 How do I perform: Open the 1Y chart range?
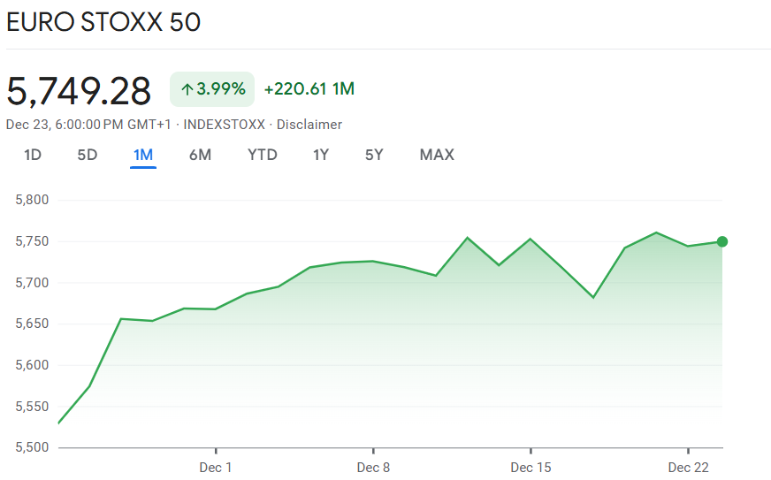[x=321, y=155]
